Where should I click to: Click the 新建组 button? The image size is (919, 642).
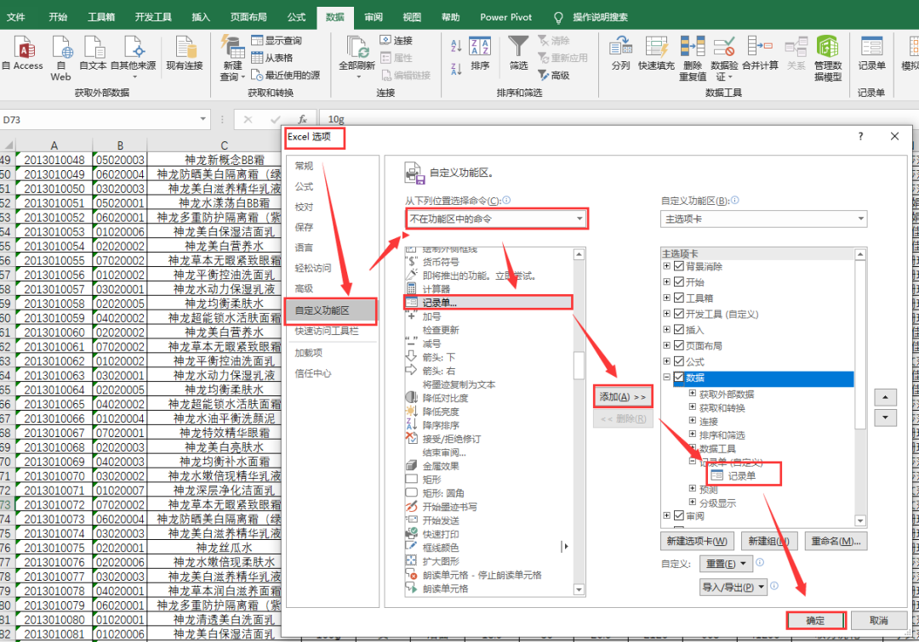click(768, 541)
